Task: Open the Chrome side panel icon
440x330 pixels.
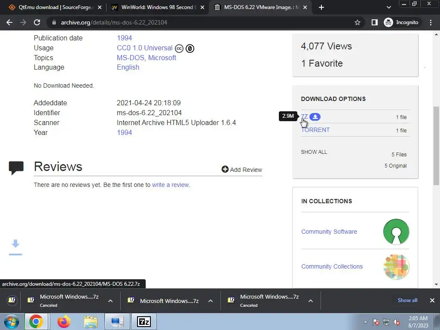Action: (x=375, y=22)
